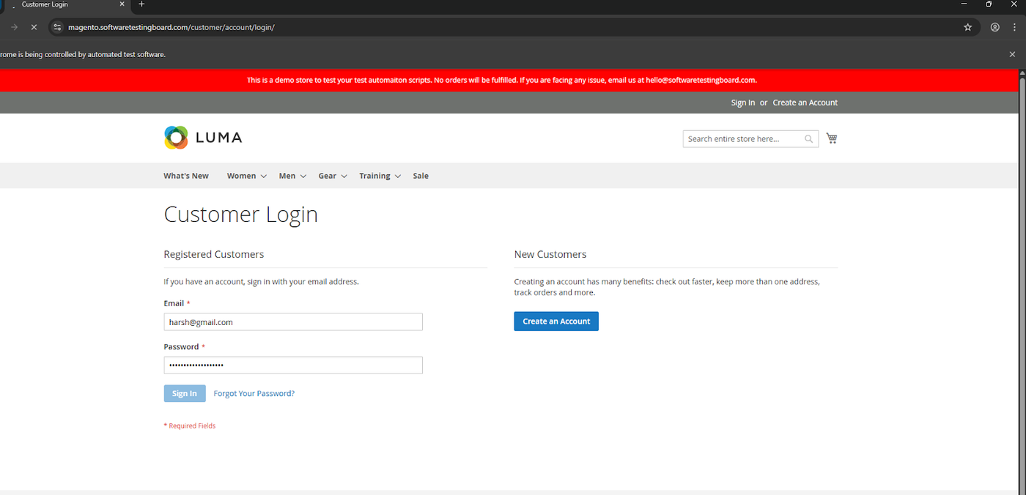The height and width of the screenshot is (495, 1026).
Task: Expand the Gear menu chevron
Action: pos(344,176)
